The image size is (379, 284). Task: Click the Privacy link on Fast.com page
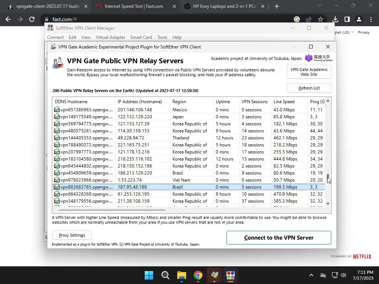click(363, 33)
